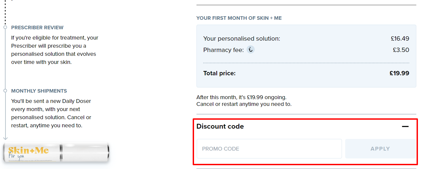Select the MONTHLY SHIPMENTS heading
The width and height of the screenshot is (422, 169).
click(39, 91)
